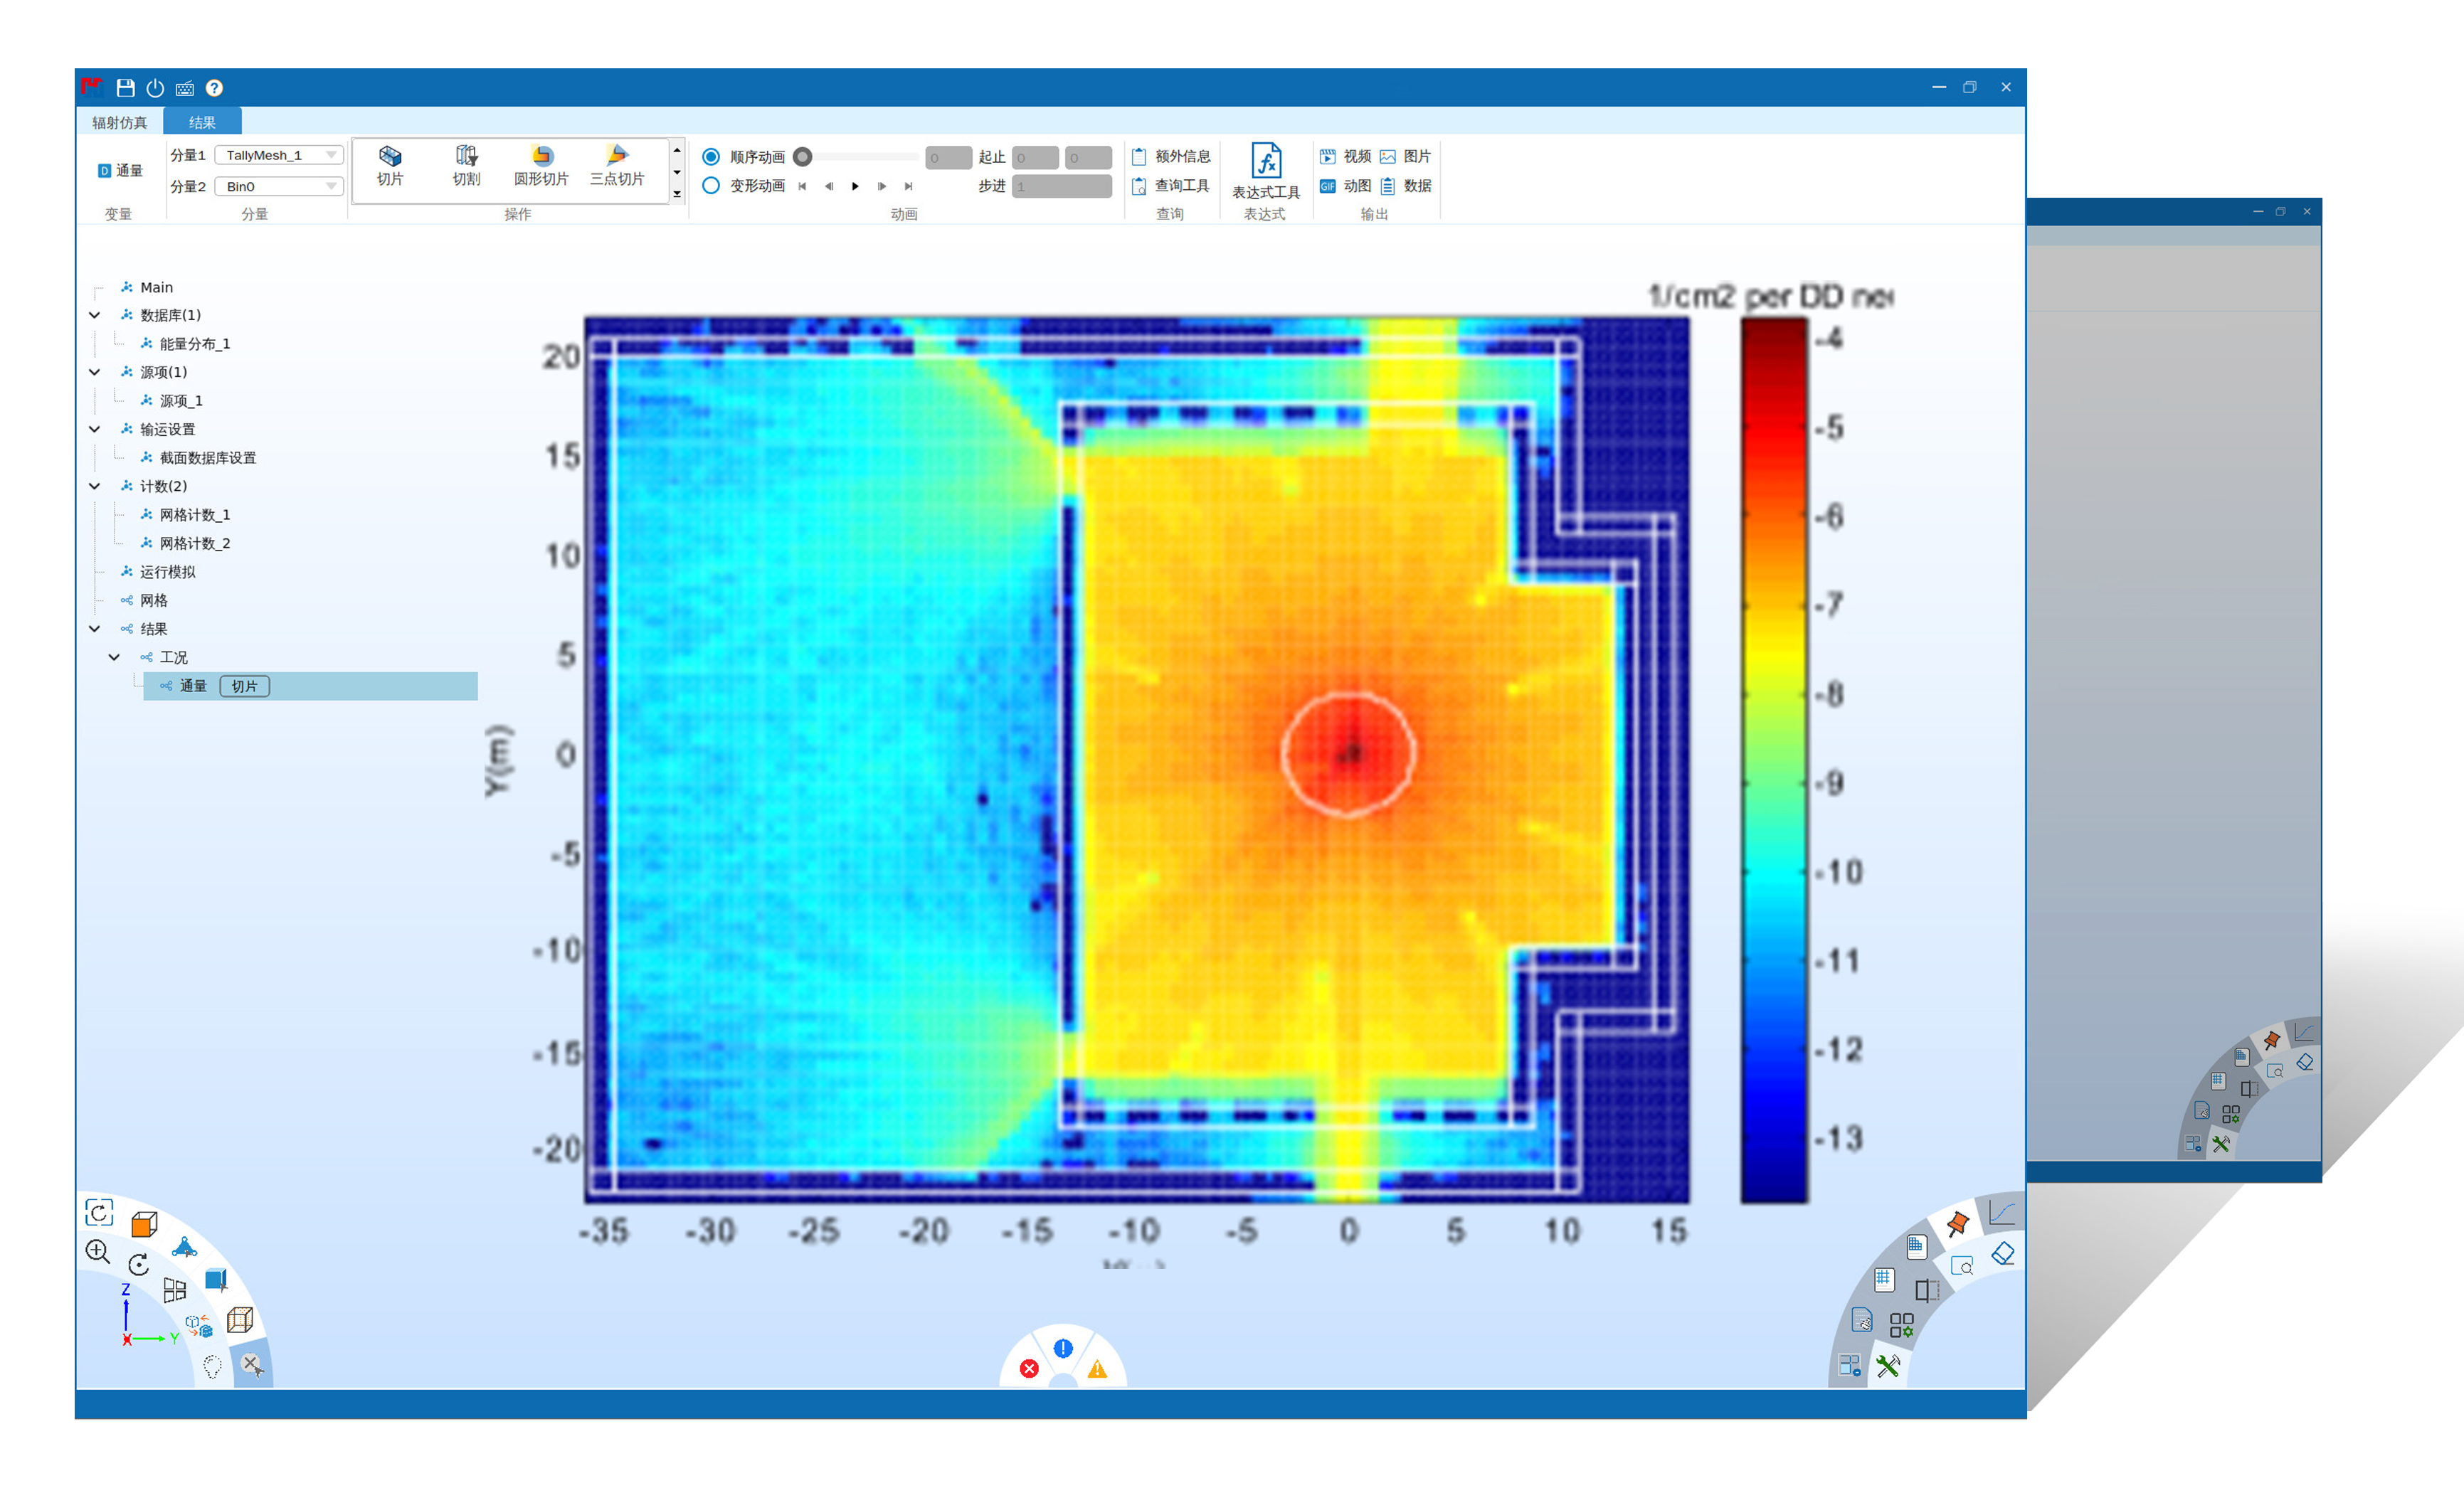Click the save icon in title bar
2464x1488 pixels.
coord(125,88)
